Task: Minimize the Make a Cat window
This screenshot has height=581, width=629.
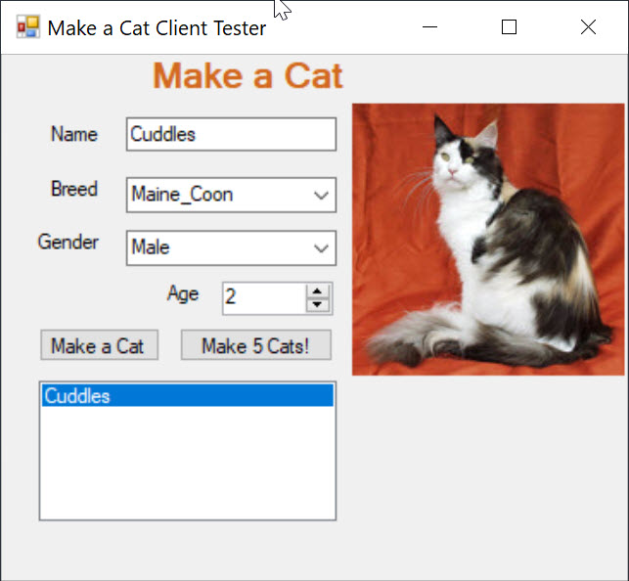Action: point(429,27)
